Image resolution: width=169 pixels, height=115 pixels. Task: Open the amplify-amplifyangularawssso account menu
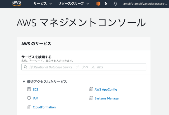click(145, 4)
